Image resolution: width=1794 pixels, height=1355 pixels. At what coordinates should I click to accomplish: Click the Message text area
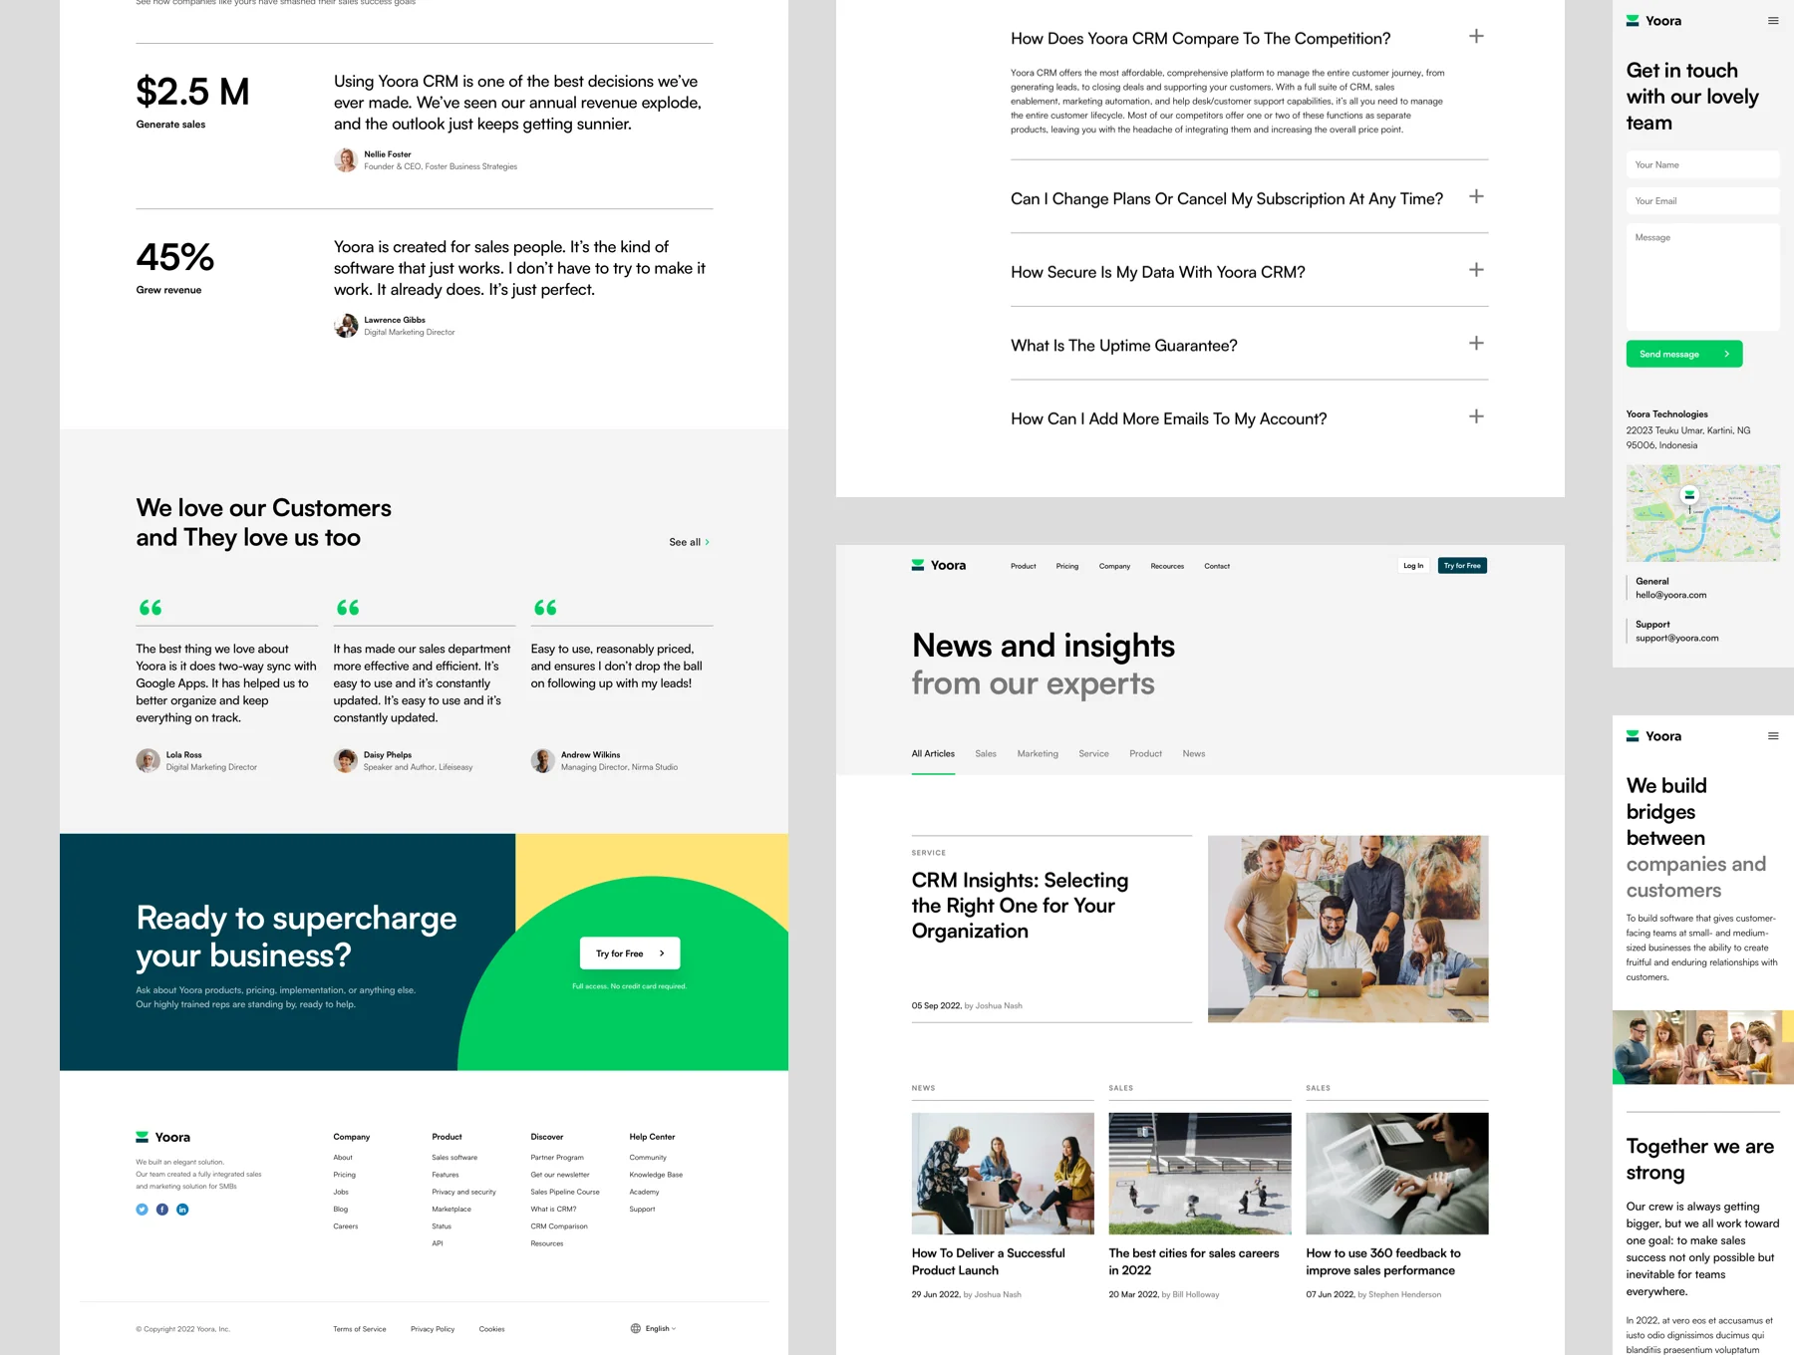[x=1702, y=277]
